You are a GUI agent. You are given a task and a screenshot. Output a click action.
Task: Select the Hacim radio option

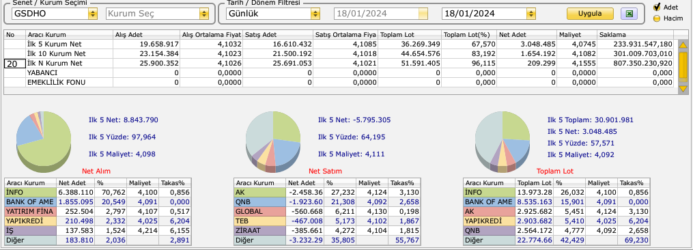tap(657, 18)
